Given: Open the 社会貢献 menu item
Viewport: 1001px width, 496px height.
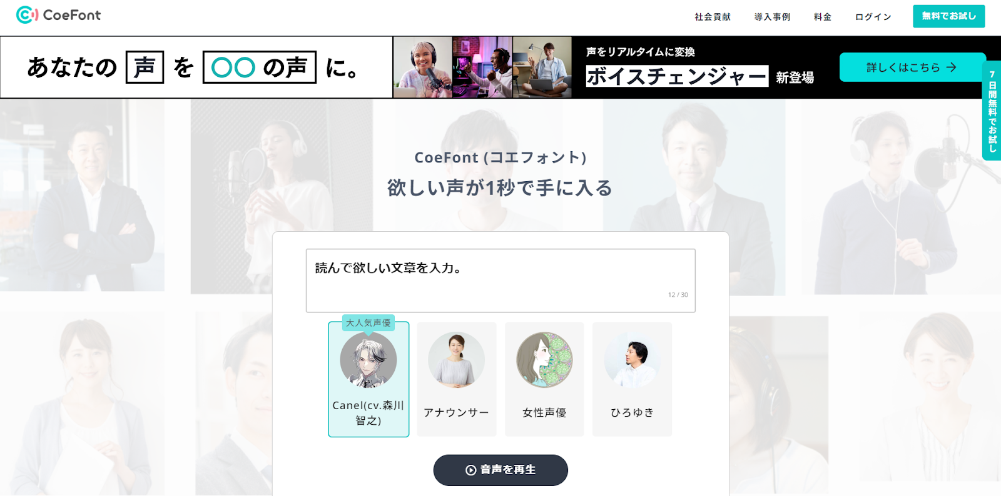Looking at the screenshot, I should tap(713, 17).
